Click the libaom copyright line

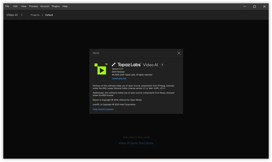click(117, 100)
